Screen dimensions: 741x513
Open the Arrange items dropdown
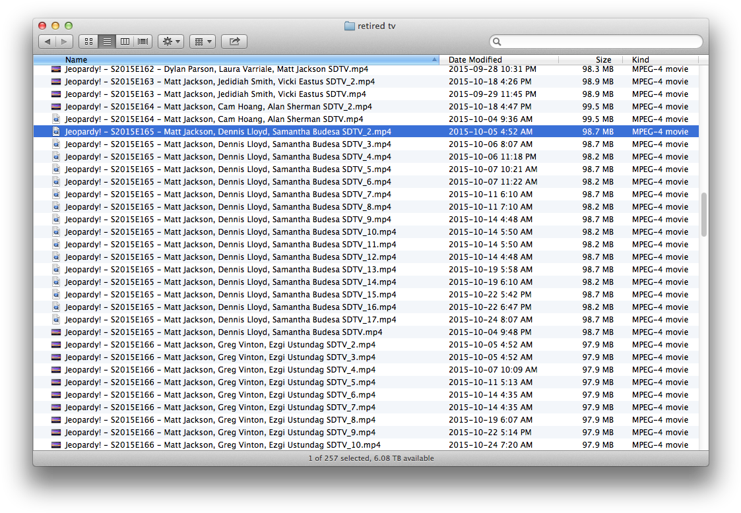pos(203,42)
